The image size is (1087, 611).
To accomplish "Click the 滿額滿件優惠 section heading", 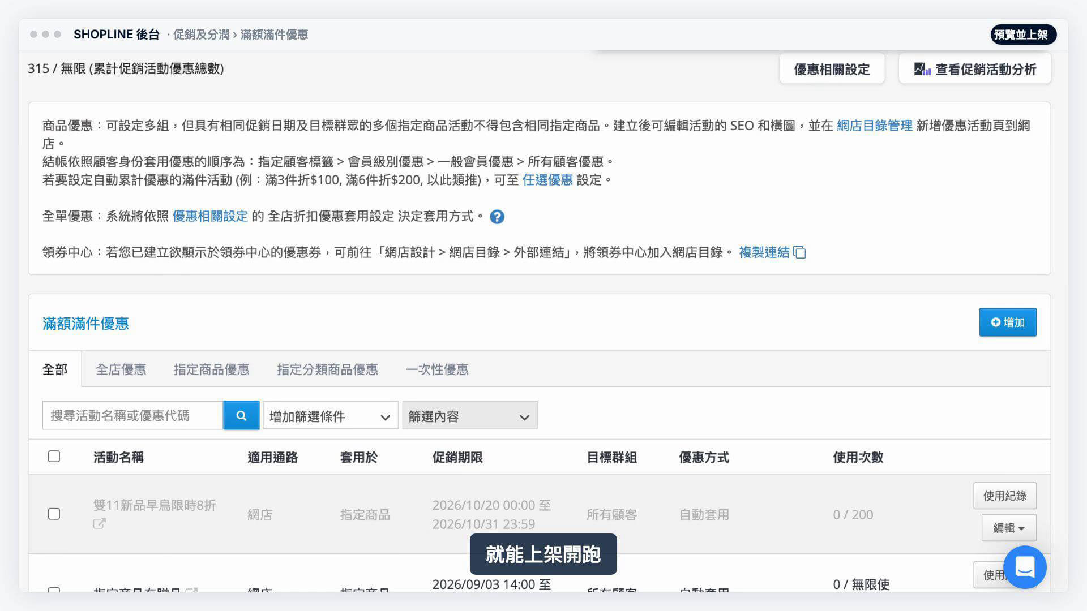I will [x=85, y=324].
